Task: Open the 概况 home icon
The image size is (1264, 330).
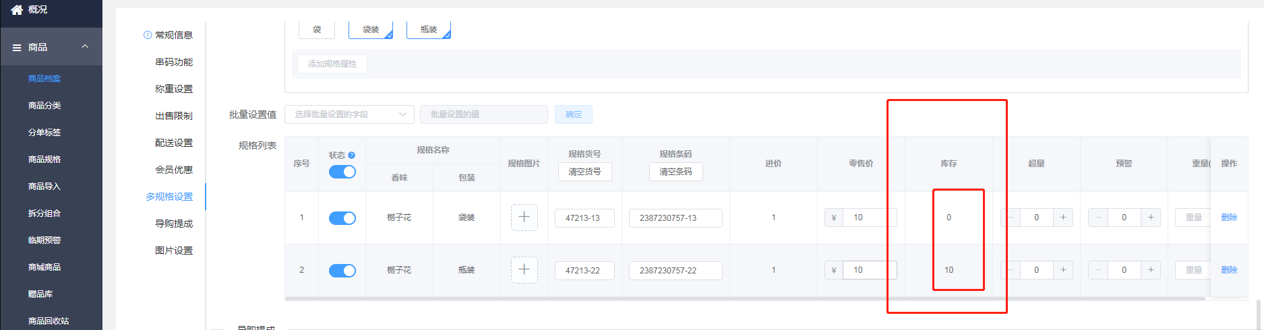Action: pyautogui.click(x=17, y=9)
